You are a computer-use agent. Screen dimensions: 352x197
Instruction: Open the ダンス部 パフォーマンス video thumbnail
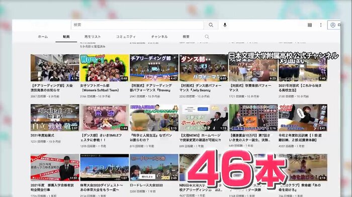[x=204, y=68]
